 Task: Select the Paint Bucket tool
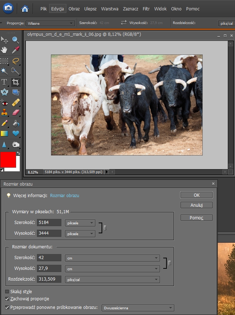15,123
